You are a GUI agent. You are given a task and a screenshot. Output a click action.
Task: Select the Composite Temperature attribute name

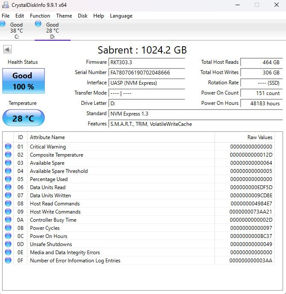click(57, 154)
